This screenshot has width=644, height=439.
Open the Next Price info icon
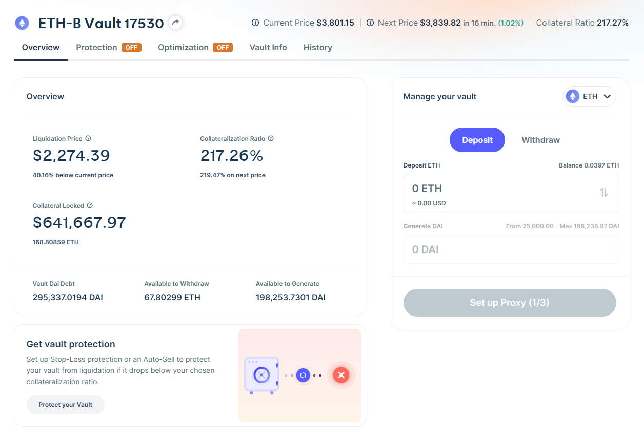pos(370,23)
